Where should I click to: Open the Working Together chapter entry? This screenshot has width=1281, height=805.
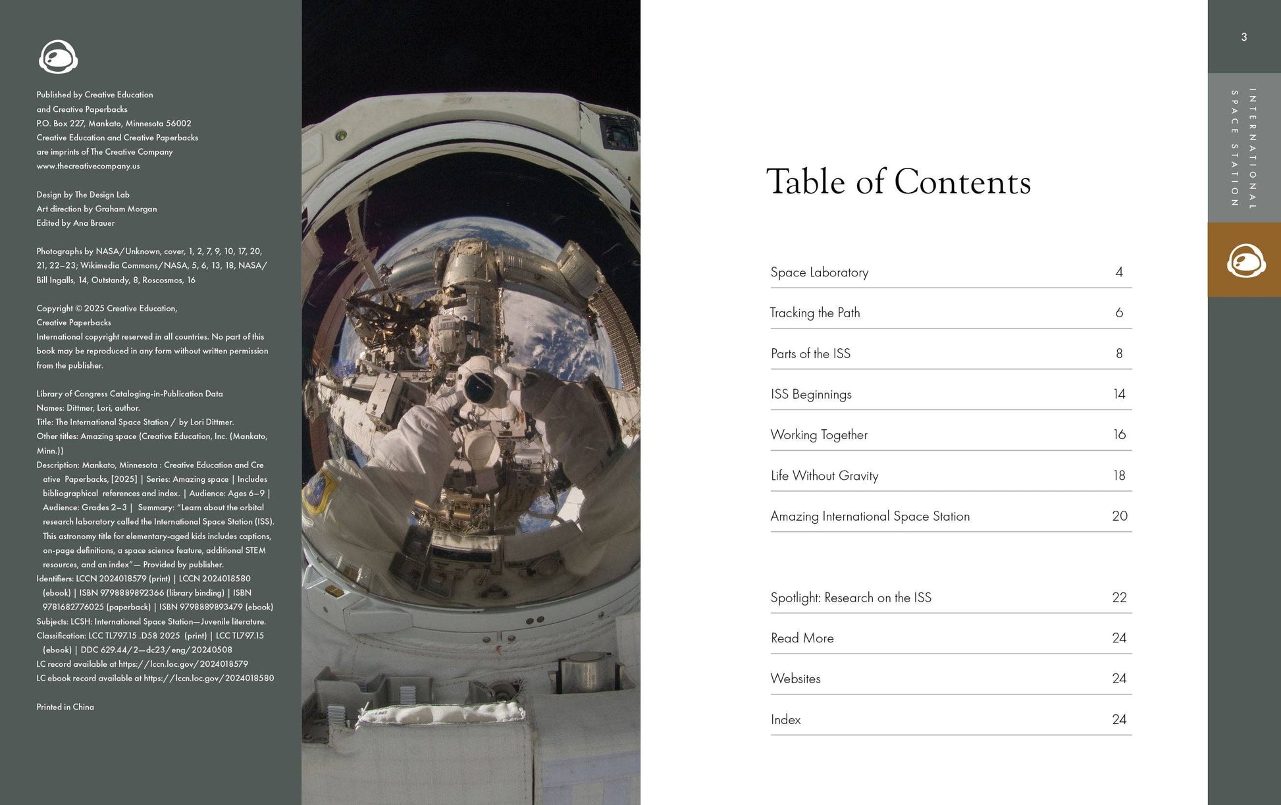(819, 435)
